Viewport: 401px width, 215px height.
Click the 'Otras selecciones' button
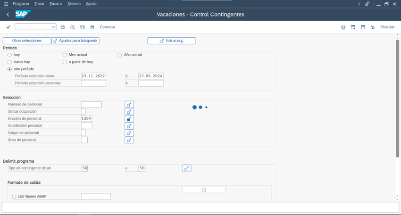[x=27, y=41]
